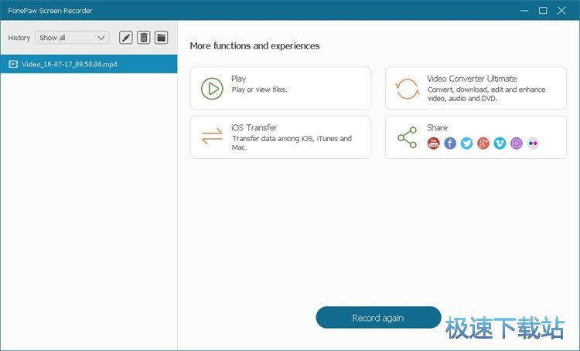Click 'More functions and experiences' heading

254,46
